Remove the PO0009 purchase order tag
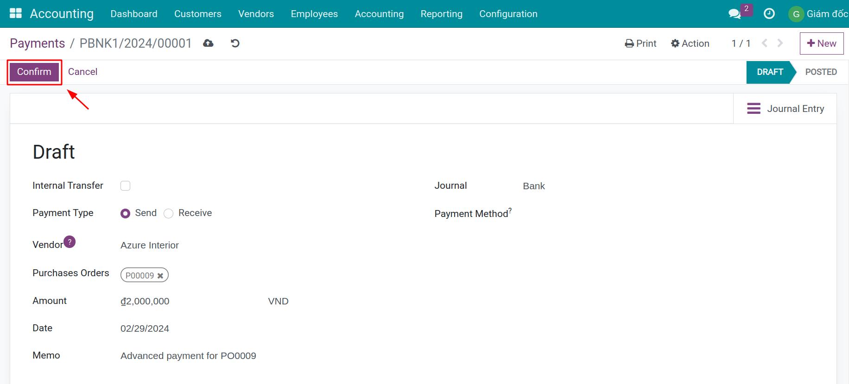 tap(160, 275)
